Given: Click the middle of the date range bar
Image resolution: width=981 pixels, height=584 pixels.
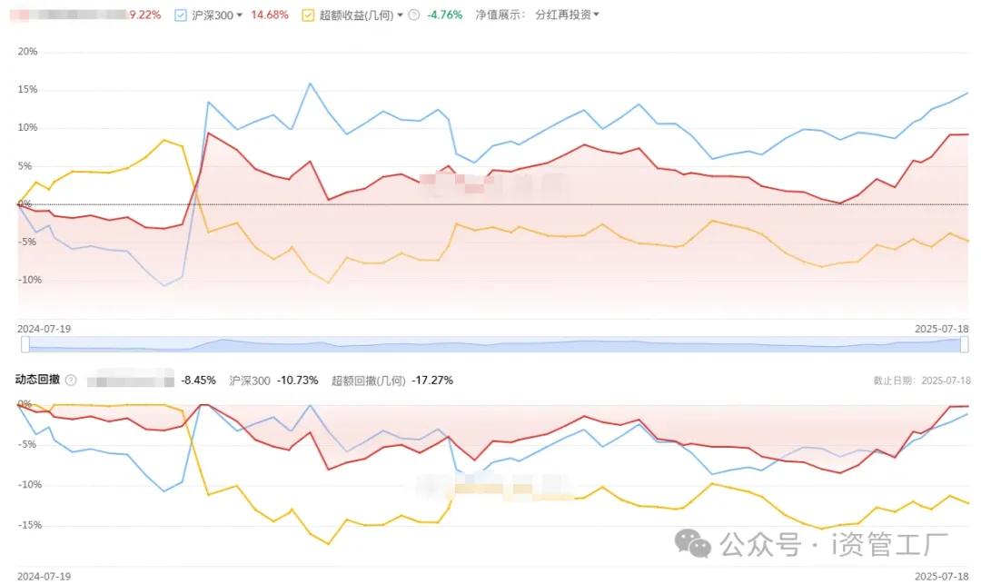Looking at the screenshot, I should point(494,344).
